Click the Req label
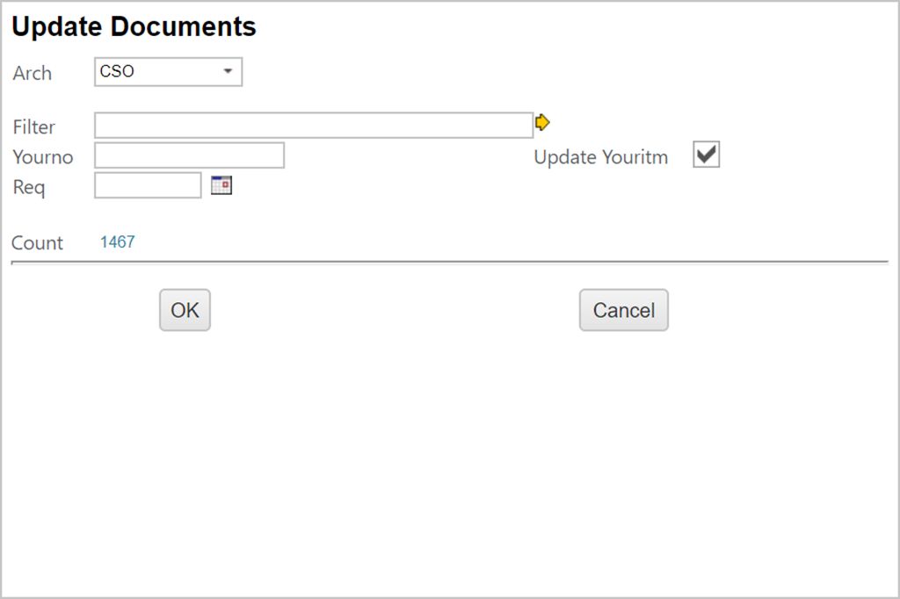The image size is (900, 599). click(x=29, y=188)
